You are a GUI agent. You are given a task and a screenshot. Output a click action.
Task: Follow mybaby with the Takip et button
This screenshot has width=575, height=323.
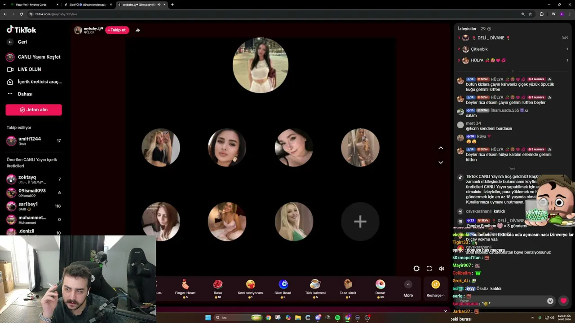[x=117, y=30]
